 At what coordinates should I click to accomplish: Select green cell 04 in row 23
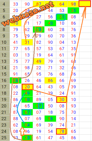point(27,125)
